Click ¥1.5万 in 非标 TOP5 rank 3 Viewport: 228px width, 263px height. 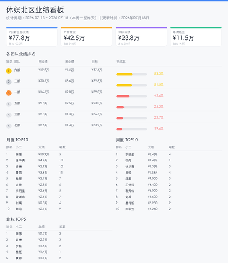[x=43, y=246]
